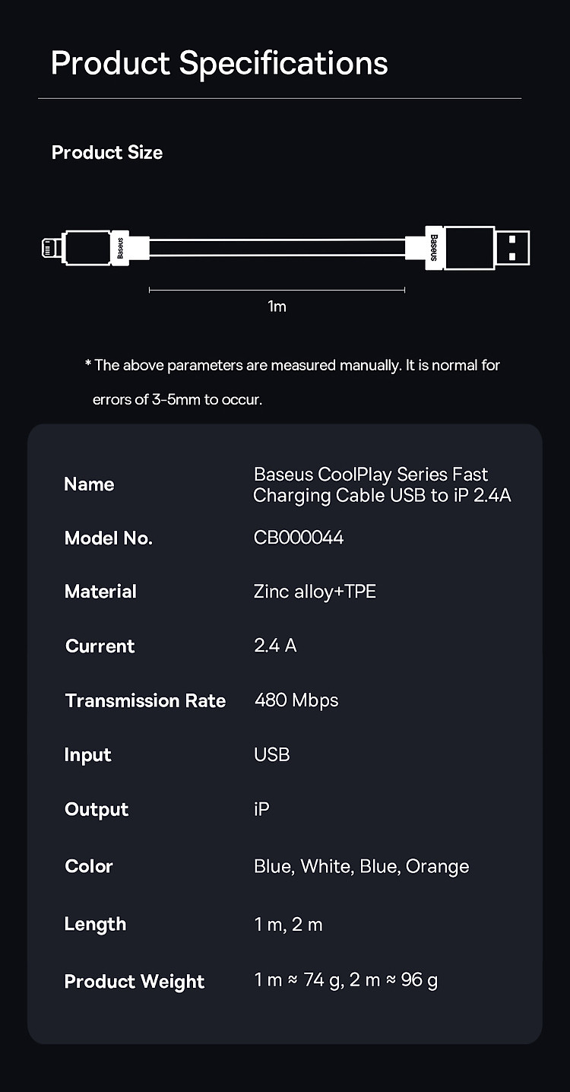Click the Lightning connector tip illustration
570x1092 pixels.
pos(50,248)
